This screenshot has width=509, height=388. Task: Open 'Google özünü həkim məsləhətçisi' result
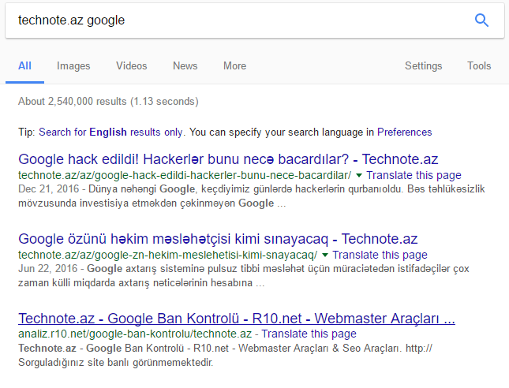(x=218, y=238)
